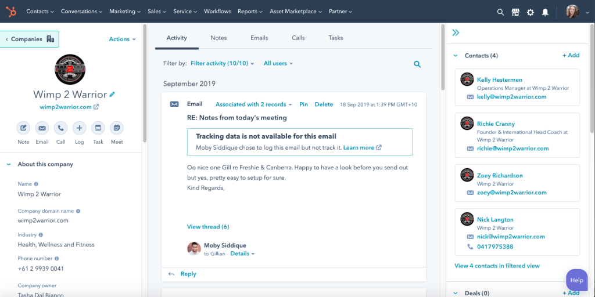
Task: Click the Call phone action icon
Action: pyautogui.click(x=60, y=128)
